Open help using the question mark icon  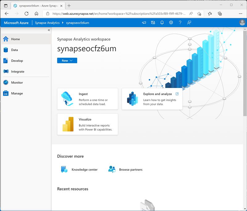[x=180, y=23]
